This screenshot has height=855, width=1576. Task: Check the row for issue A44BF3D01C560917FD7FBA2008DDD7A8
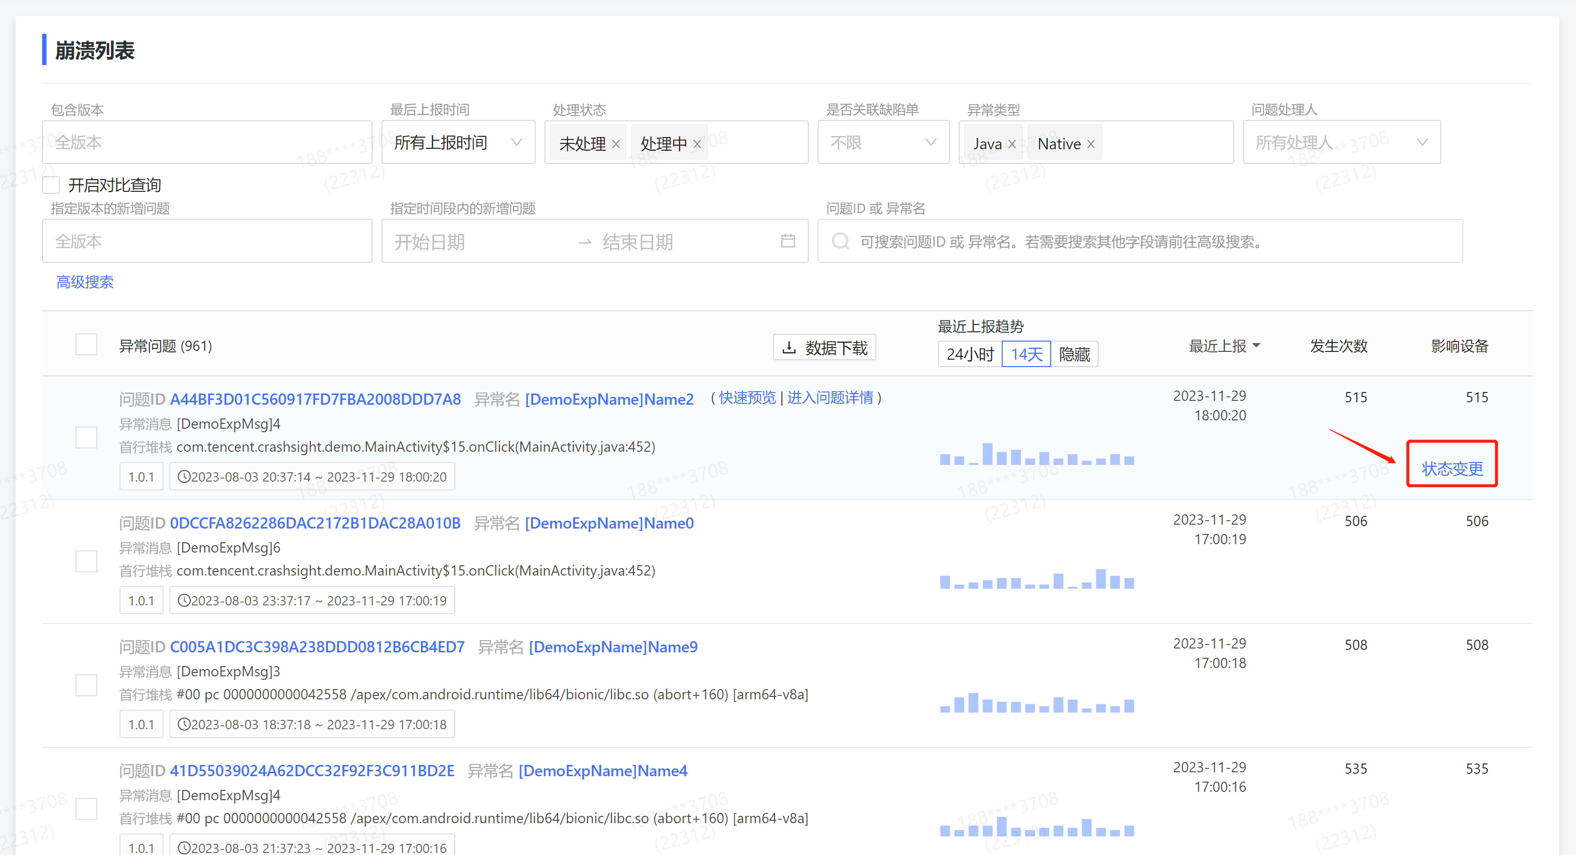tap(86, 437)
